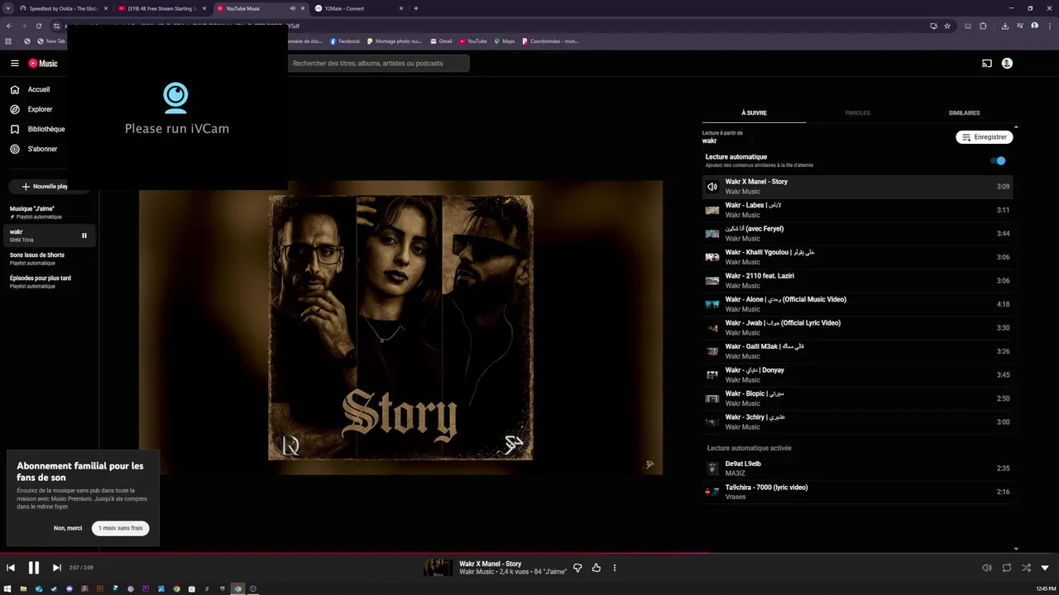Switch to the À SUIVRE tab

click(x=754, y=112)
